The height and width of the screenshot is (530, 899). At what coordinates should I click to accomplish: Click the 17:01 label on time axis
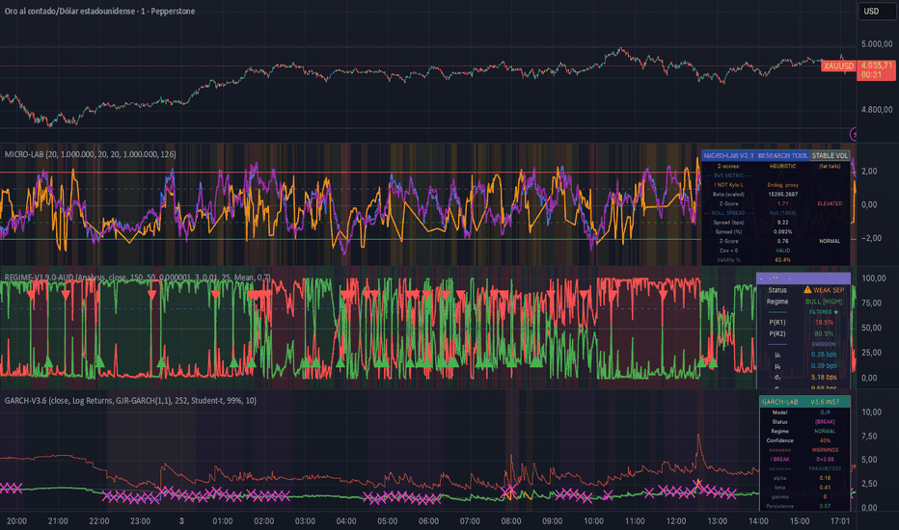(840, 519)
